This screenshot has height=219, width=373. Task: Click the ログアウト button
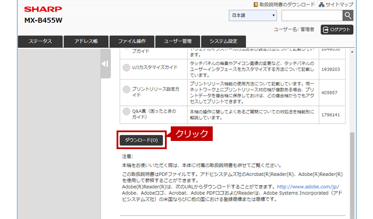click(x=337, y=30)
